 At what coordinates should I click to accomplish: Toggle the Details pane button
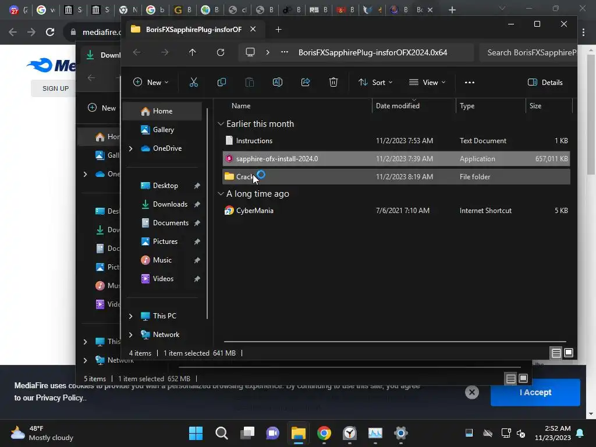(x=545, y=82)
